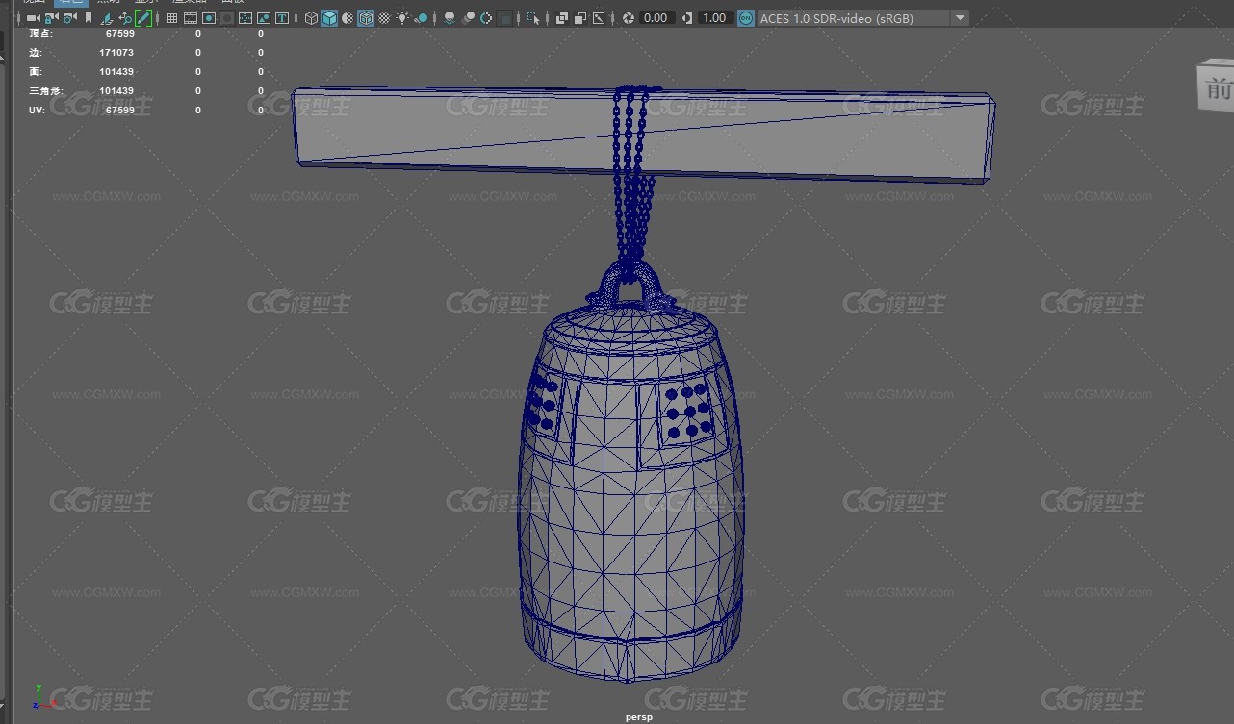Click the 边 count value 171073
This screenshot has height=724, width=1234.
pos(116,52)
